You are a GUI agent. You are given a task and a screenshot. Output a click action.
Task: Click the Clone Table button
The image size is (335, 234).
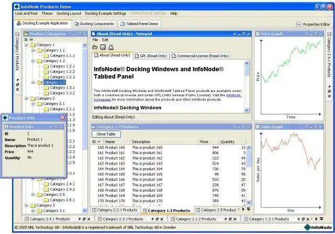(x=106, y=134)
